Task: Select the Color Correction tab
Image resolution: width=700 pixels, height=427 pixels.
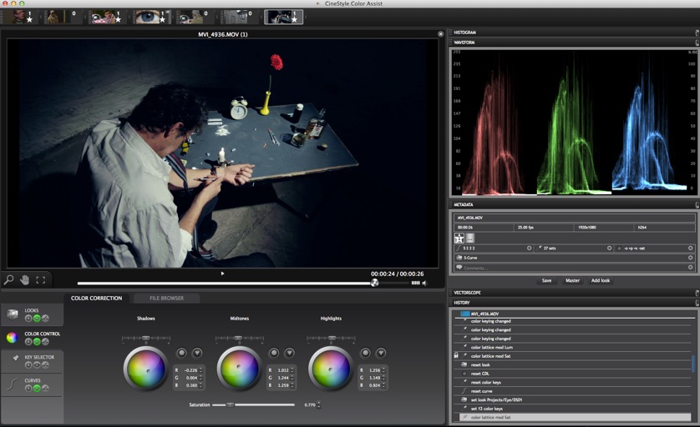Action: point(96,299)
